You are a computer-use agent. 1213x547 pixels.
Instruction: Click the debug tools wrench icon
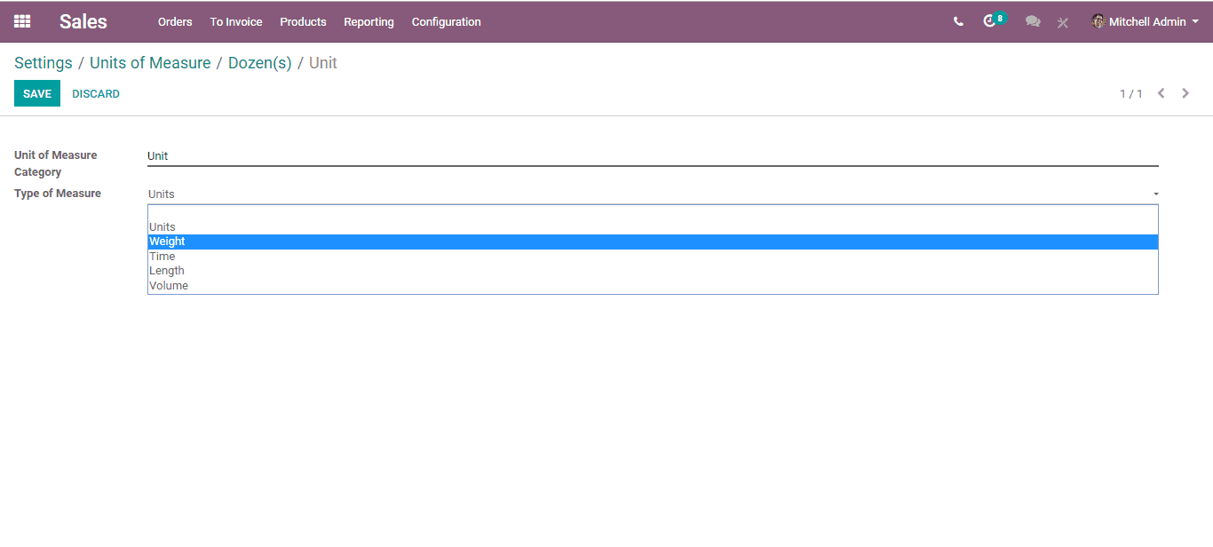point(1063,22)
